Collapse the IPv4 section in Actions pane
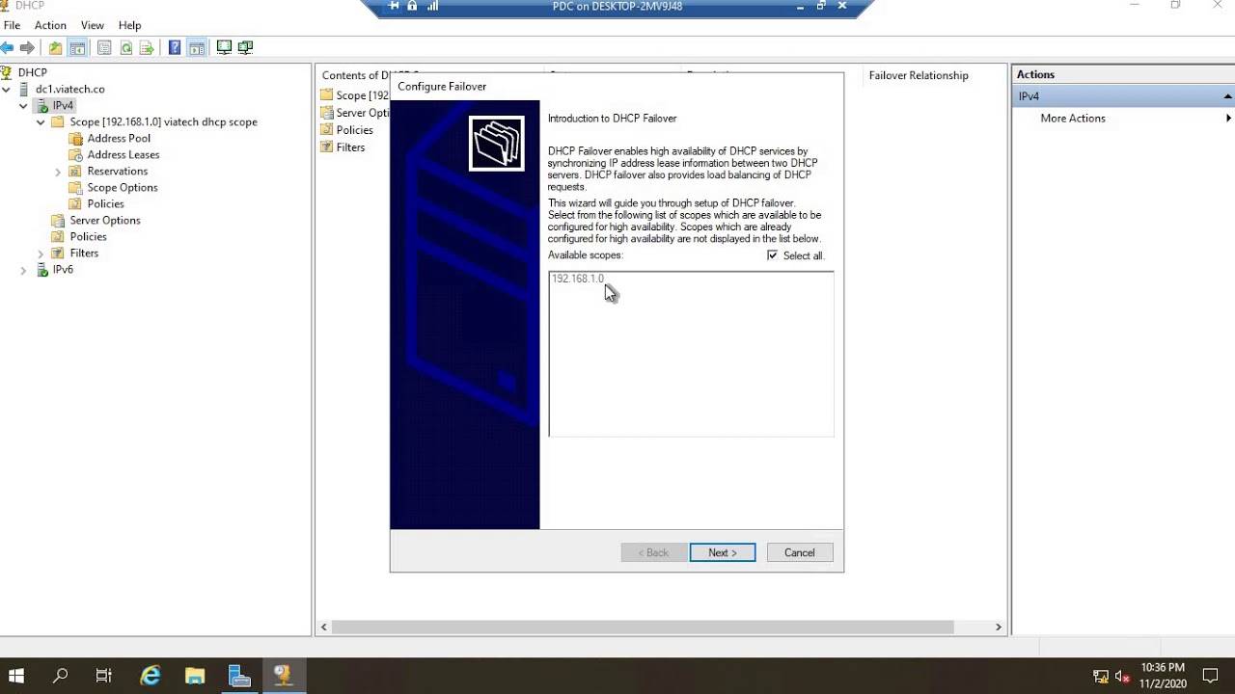Viewport: 1235px width, 694px height. tap(1227, 96)
